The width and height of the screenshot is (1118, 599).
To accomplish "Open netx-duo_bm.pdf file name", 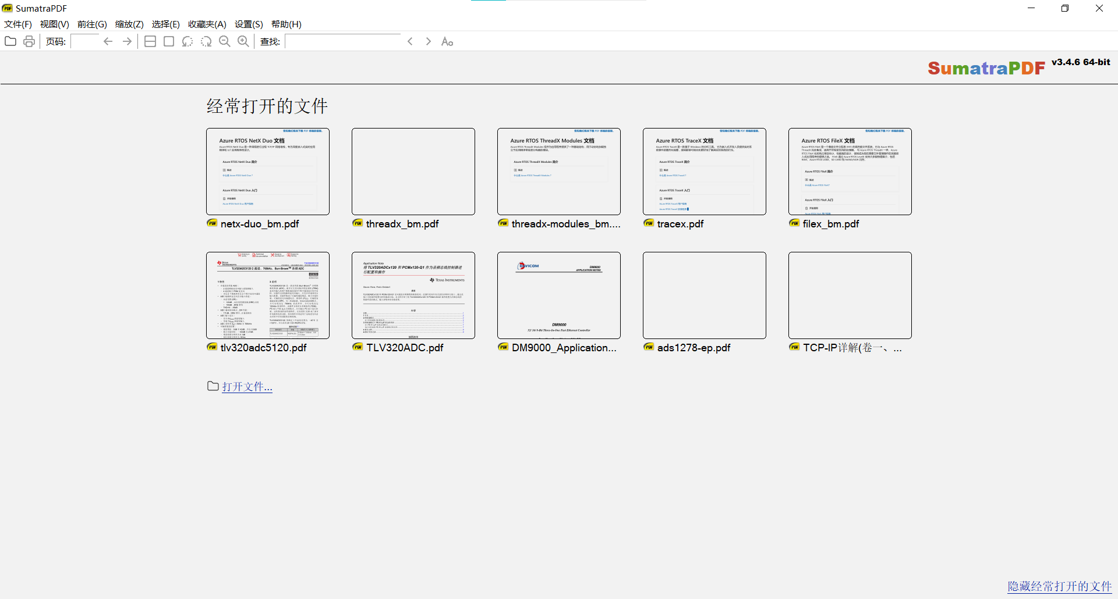I will coord(260,224).
